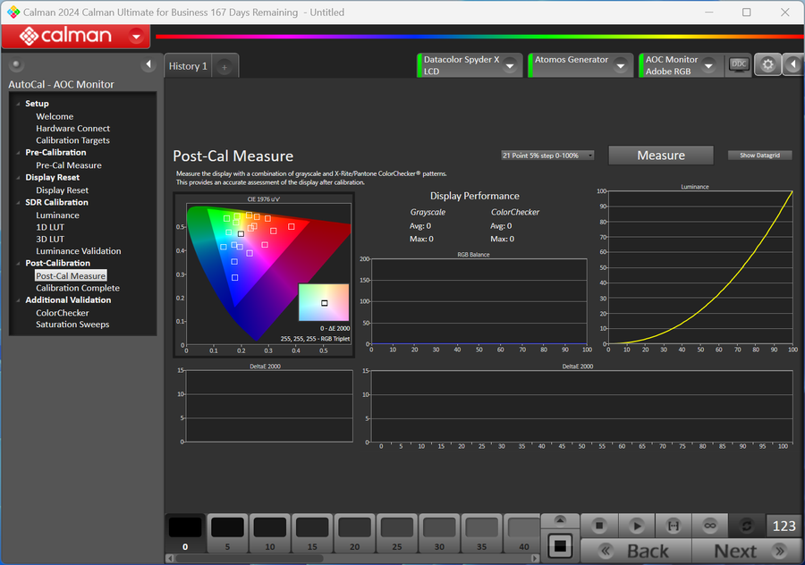This screenshot has width=805, height=565.
Task: Click the '255, 255, 255 - RGB Triplet' text
Action: [315, 339]
